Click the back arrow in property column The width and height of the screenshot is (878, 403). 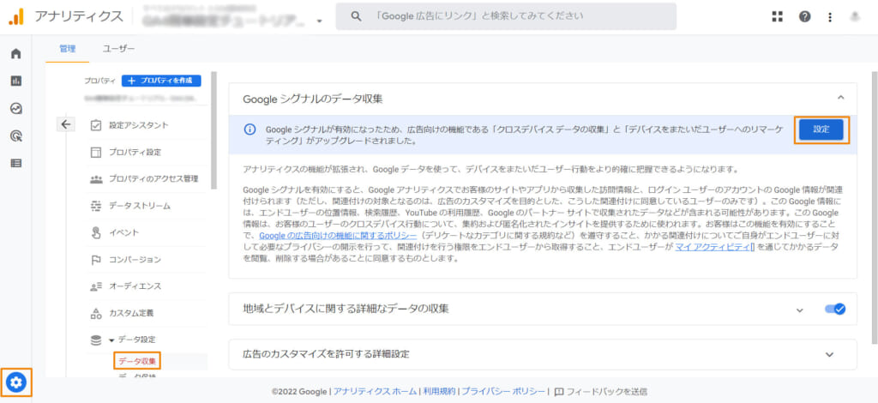click(x=66, y=124)
